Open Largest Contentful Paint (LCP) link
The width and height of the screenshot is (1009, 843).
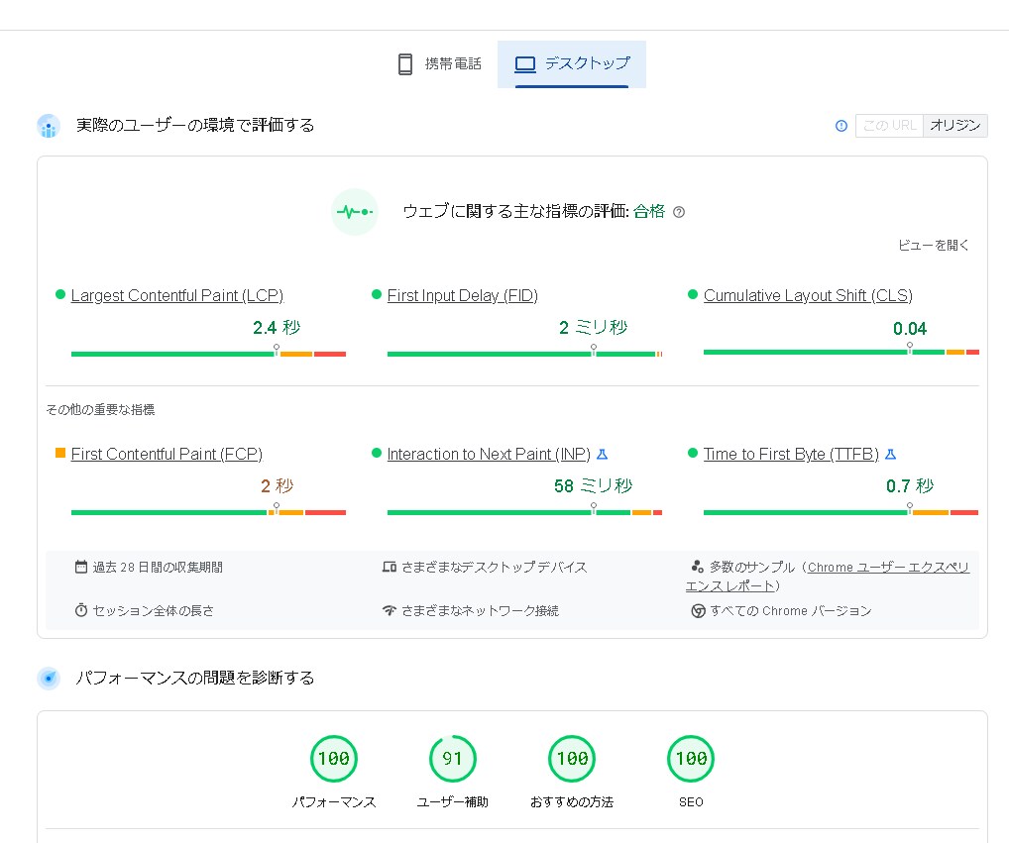(x=177, y=296)
